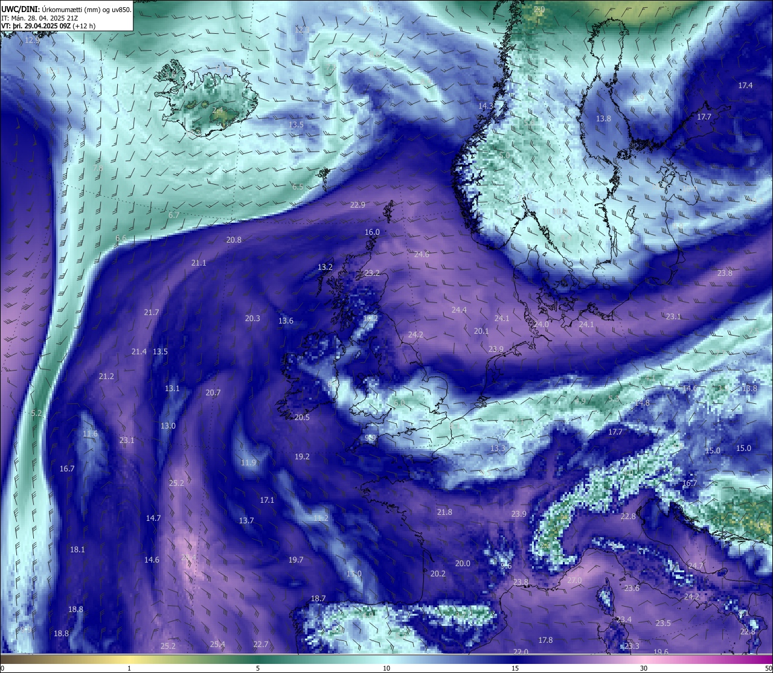This screenshot has width=773, height=673.
Task: Click the map value "18.1"
Action: coord(77,550)
